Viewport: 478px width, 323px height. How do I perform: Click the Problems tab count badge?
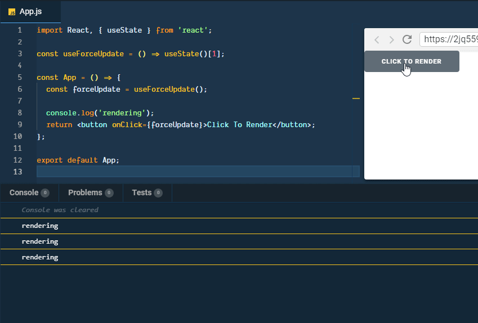coord(109,193)
